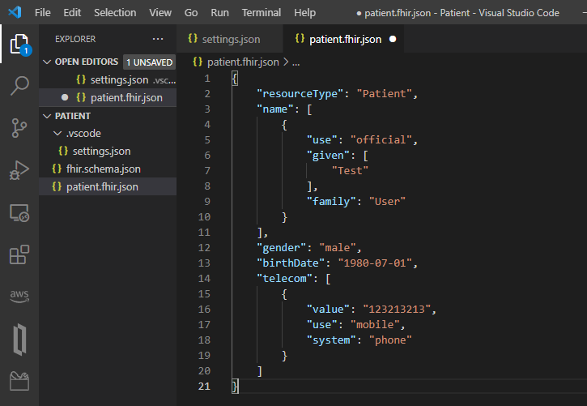Image resolution: width=587 pixels, height=406 pixels.
Task: Open the Explorer view in activity bar
Action: 19,43
